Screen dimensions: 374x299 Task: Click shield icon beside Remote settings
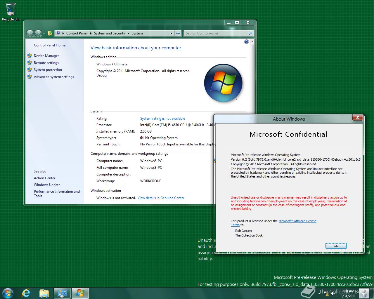pos(30,62)
